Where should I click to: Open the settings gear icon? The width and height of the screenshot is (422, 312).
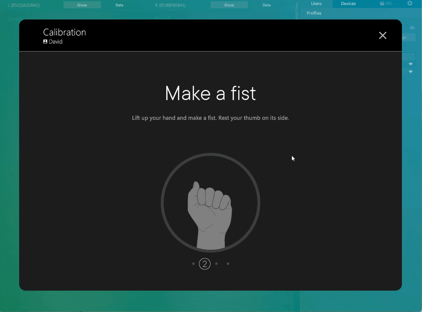click(x=410, y=3)
